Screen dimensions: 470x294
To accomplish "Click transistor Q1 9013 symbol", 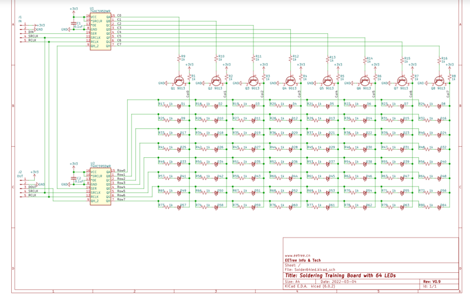I will (x=179, y=81).
